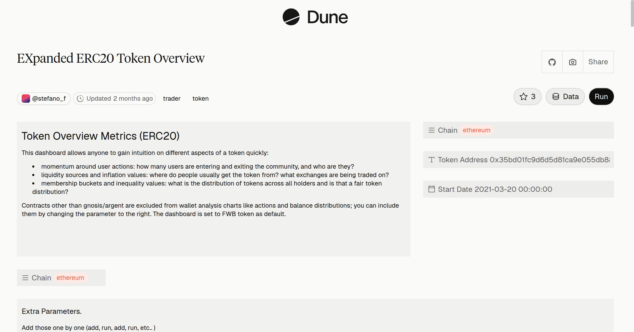The image size is (634, 332).
Task: Take a screenshot with the camera icon
Action: [x=573, y=62]
